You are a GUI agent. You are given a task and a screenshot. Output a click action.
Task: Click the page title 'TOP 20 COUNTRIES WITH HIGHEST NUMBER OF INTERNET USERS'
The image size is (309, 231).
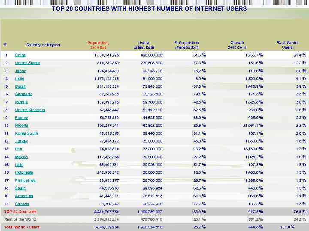pyautogui.click(x=149, y=9)
